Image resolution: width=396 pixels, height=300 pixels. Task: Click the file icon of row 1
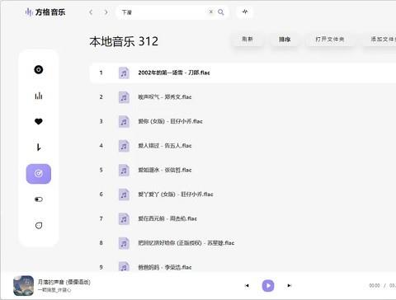coord(124,73)
